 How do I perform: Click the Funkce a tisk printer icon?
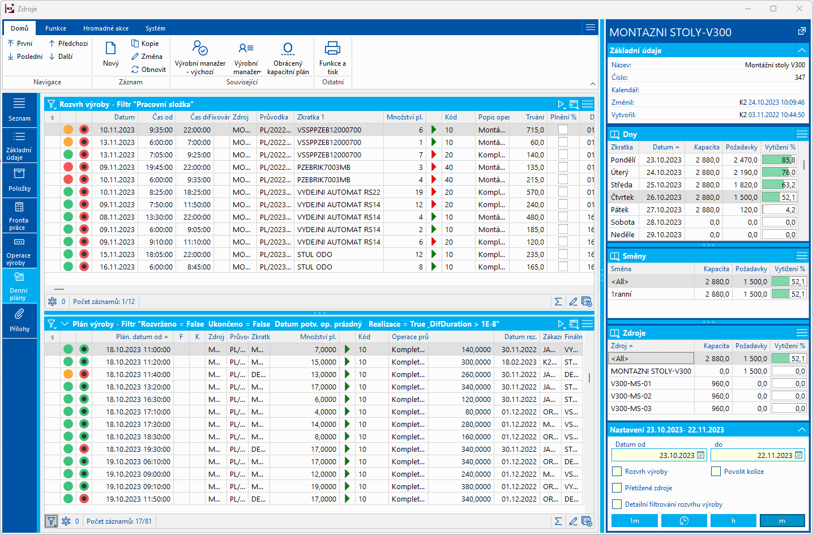[332, 48]
